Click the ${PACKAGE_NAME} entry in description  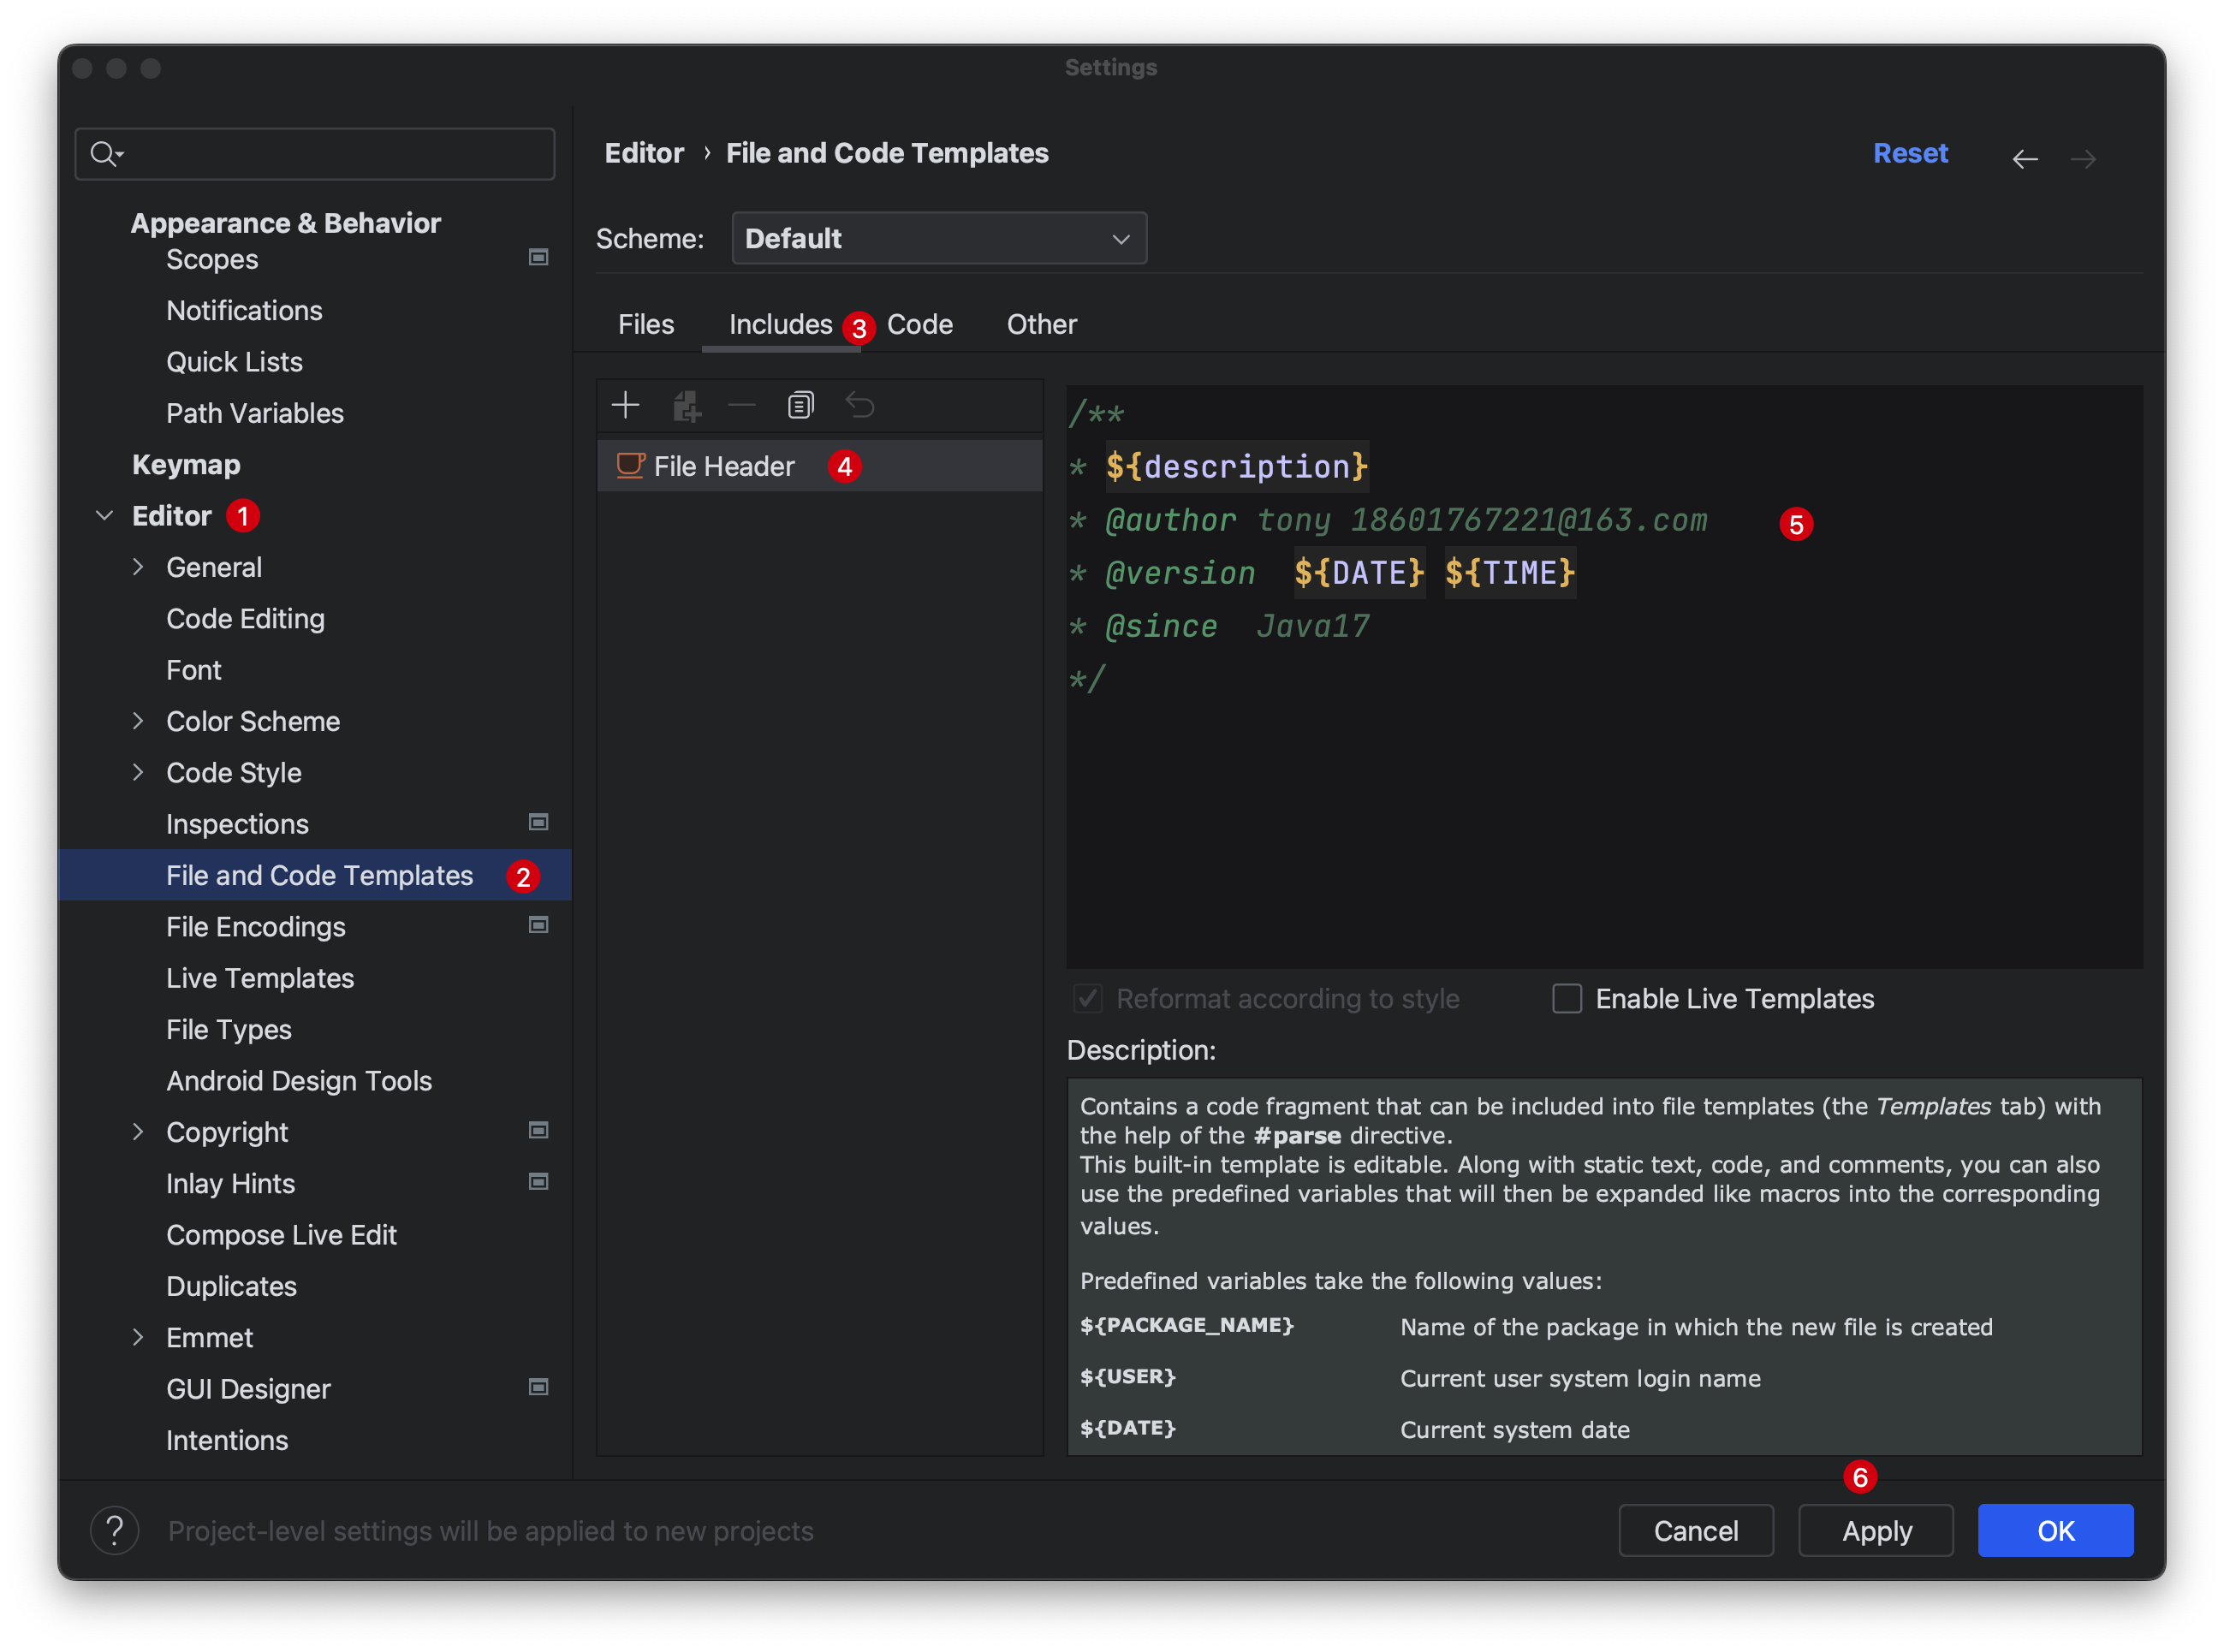click(x=1187, y=1325)
